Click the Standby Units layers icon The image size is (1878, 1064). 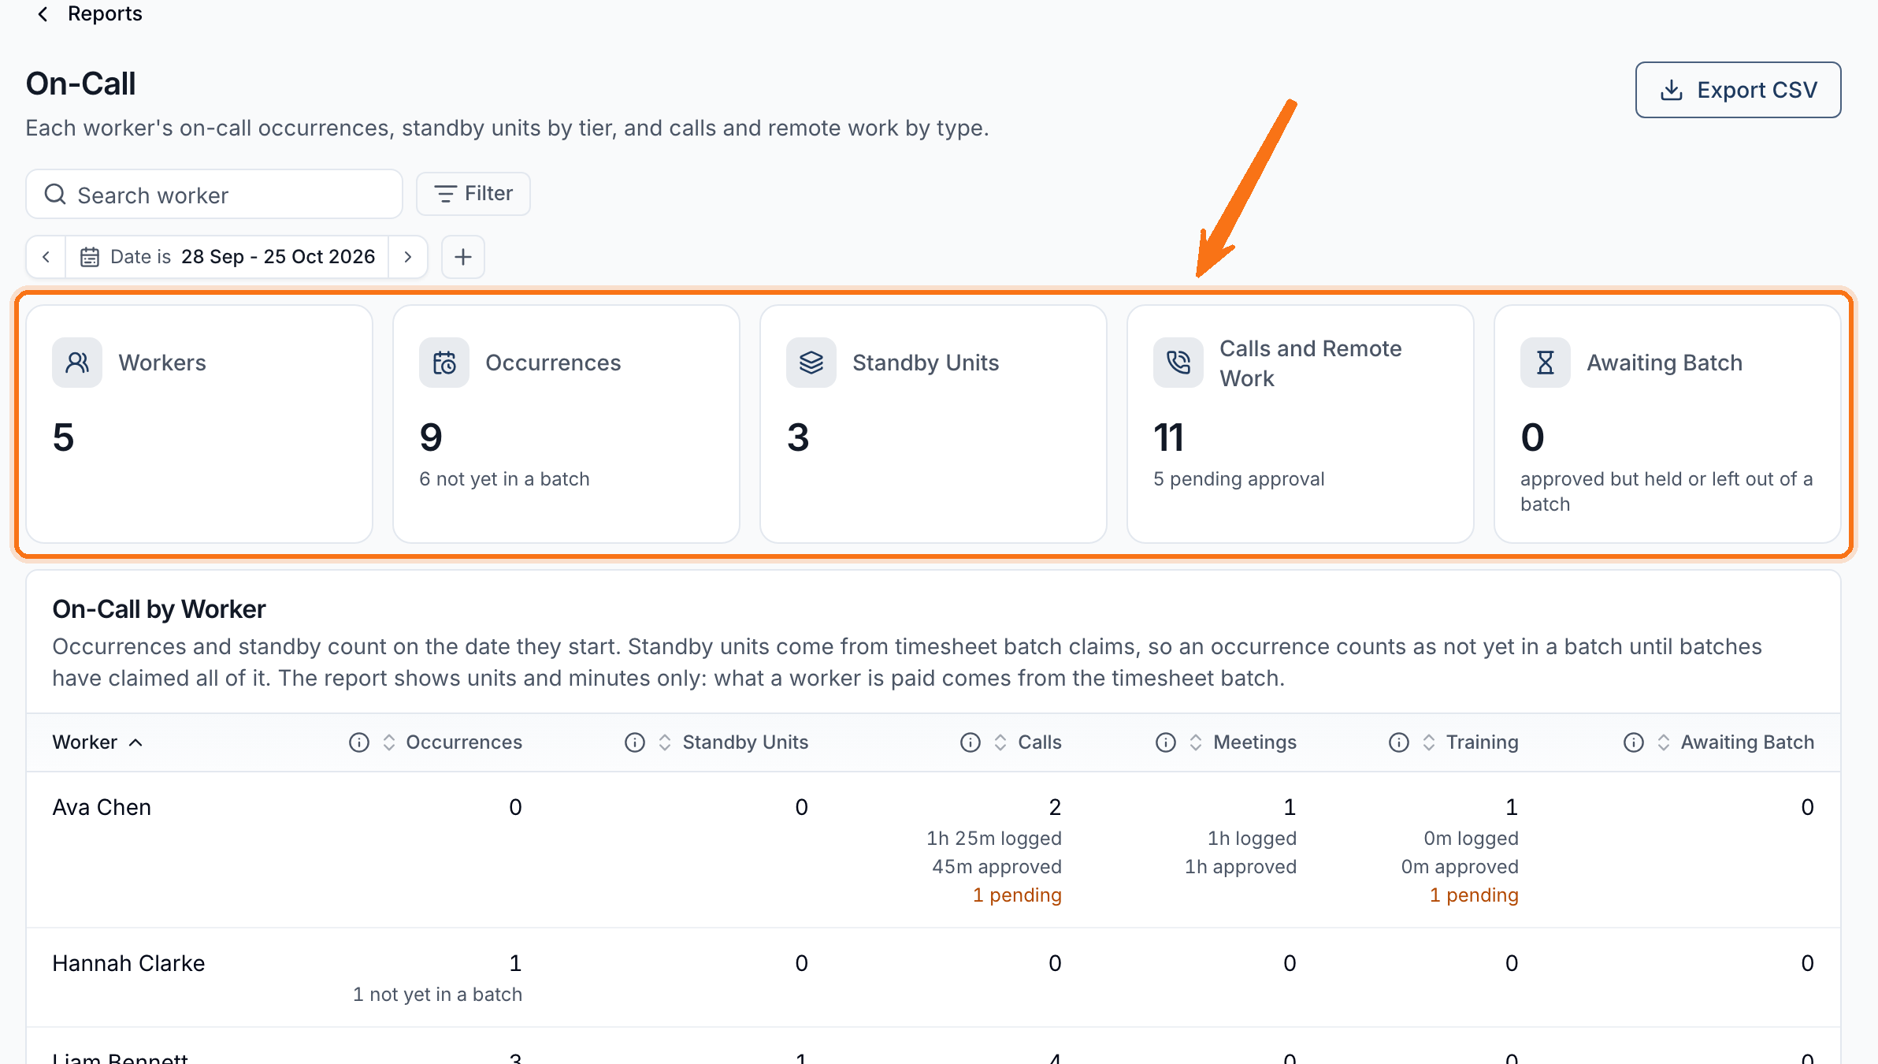tap(811, 363)
